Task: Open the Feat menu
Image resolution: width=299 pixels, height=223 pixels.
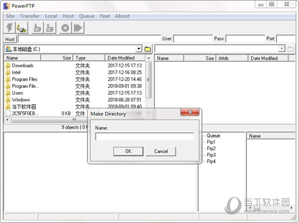Action: click(105, 16)
